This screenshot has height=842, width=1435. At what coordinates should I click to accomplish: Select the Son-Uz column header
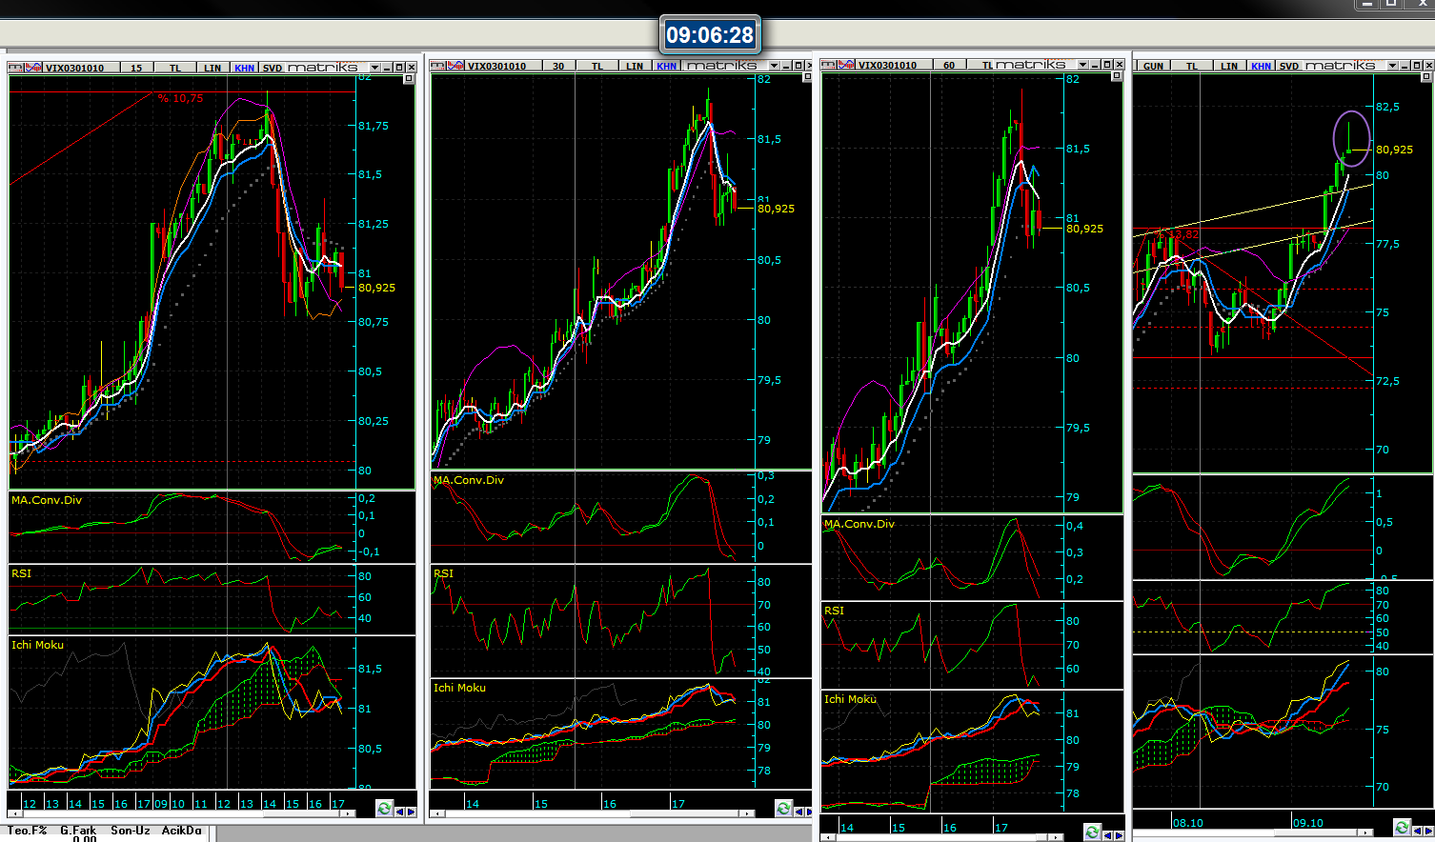click(130, 831)
